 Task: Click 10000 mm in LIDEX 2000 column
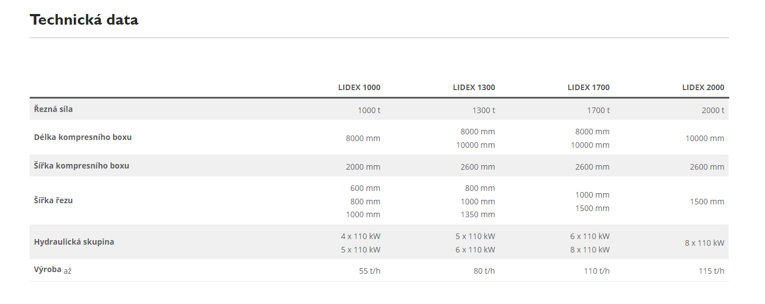705,138
